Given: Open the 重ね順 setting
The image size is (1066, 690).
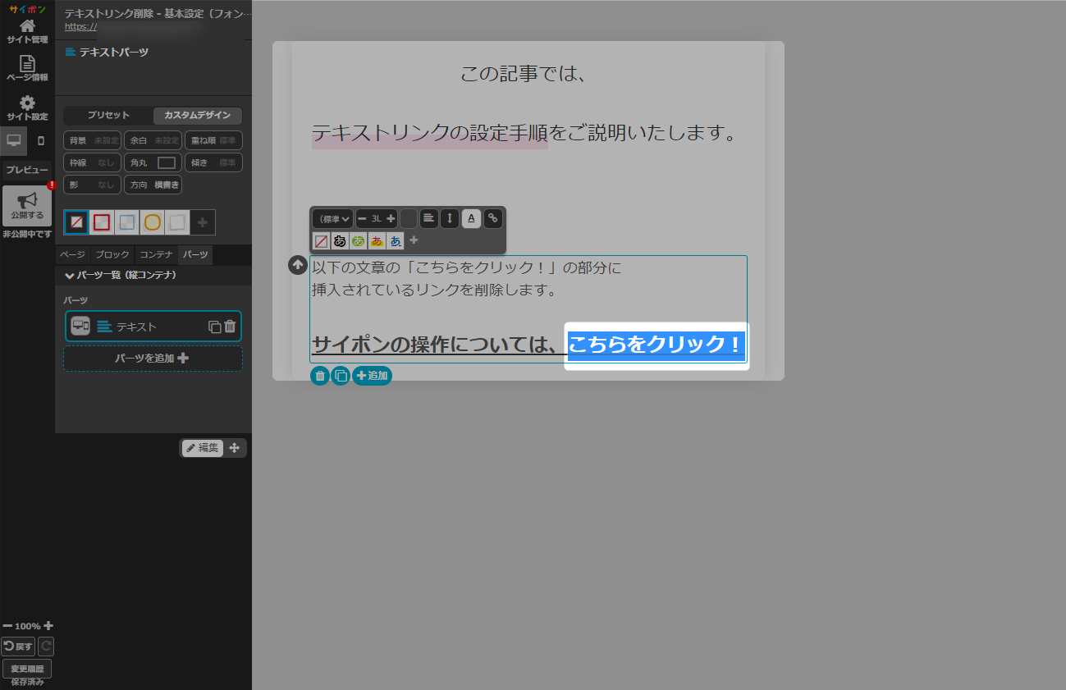Looking at the screenshot, I should click(x=213, y=140).
